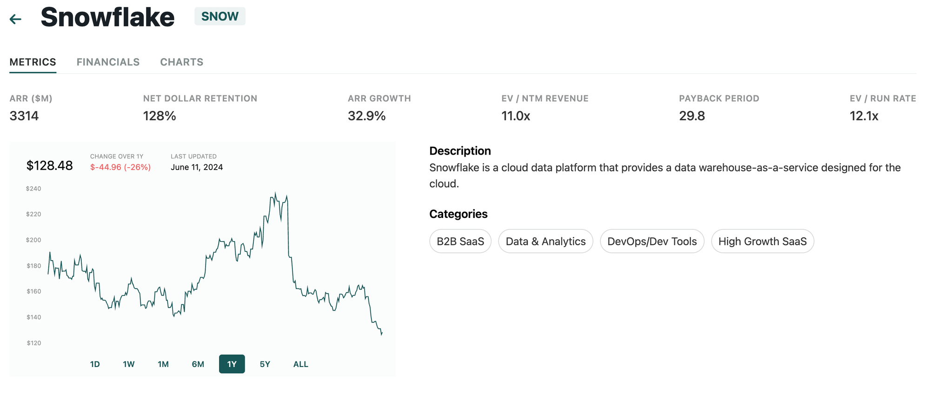The height and width of the screenshot is (407, 930).
Task: Go back using the left arrow icon
Action: tap(15, 19)
